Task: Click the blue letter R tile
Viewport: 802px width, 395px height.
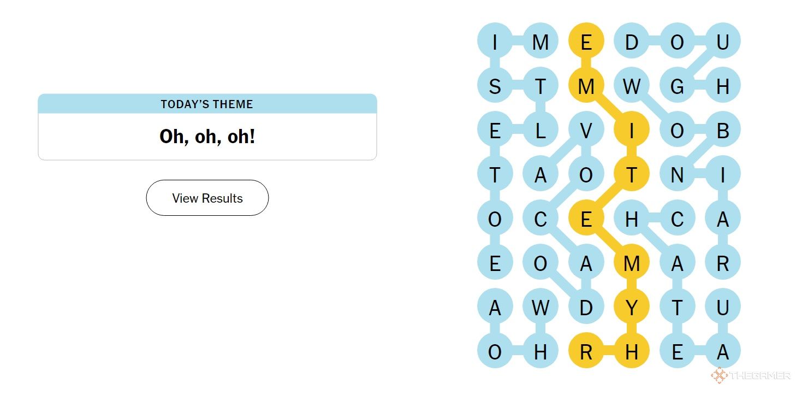Action: pos(723,263)
